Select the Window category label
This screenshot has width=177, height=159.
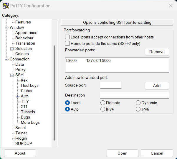coord(17,27)
